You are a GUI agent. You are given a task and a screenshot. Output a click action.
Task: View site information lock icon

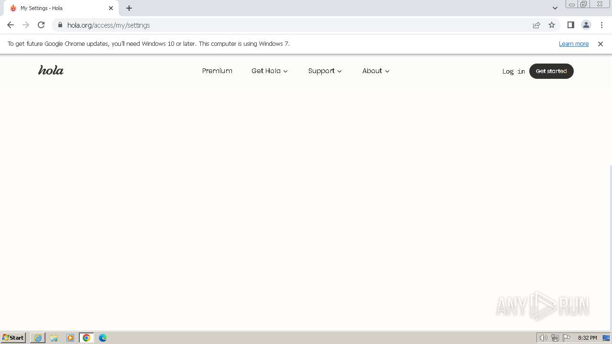(x=60, y=25)
